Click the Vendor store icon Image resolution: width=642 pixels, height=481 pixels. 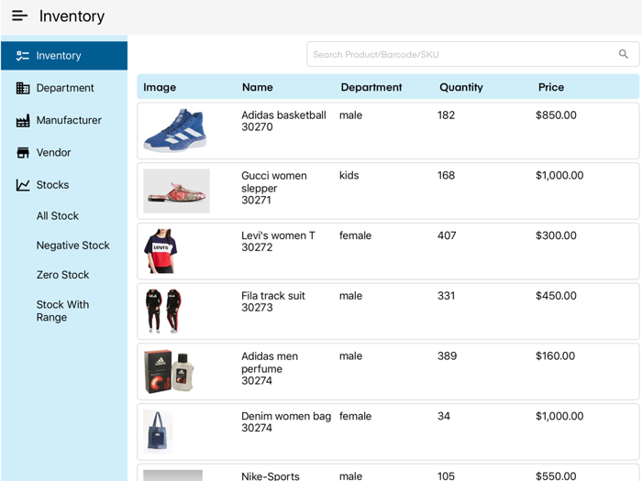pos(23,153)
